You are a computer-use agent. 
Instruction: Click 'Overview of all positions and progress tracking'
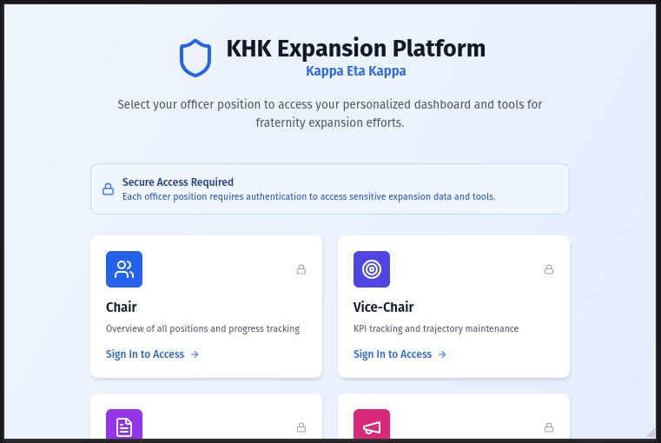[x=202, y=328]
